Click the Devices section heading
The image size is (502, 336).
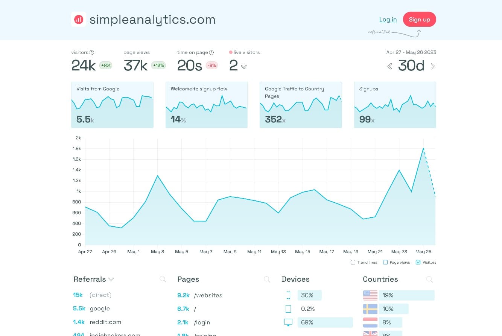click(295, 279)
